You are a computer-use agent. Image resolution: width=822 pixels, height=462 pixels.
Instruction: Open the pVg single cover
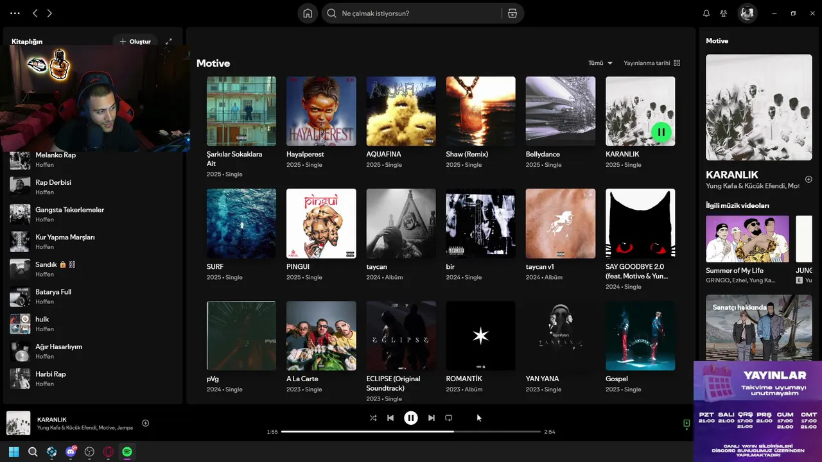tap(241, 336)
